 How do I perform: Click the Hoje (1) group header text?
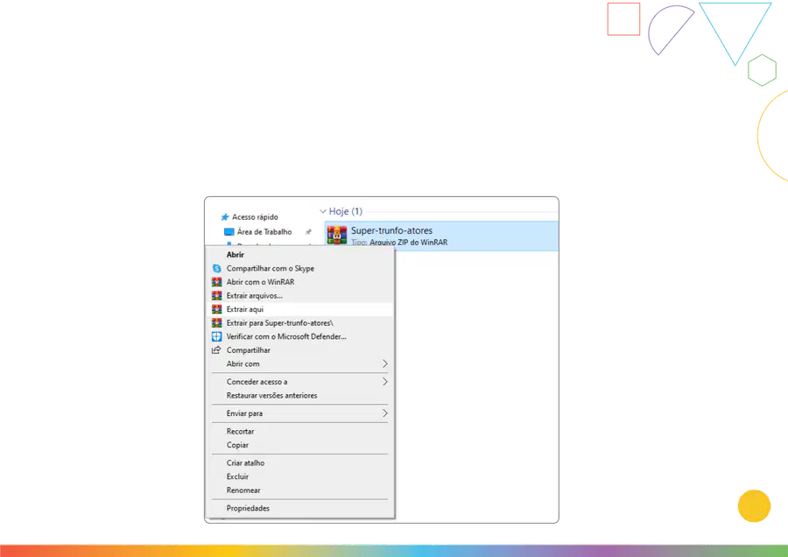coord(345,211)
